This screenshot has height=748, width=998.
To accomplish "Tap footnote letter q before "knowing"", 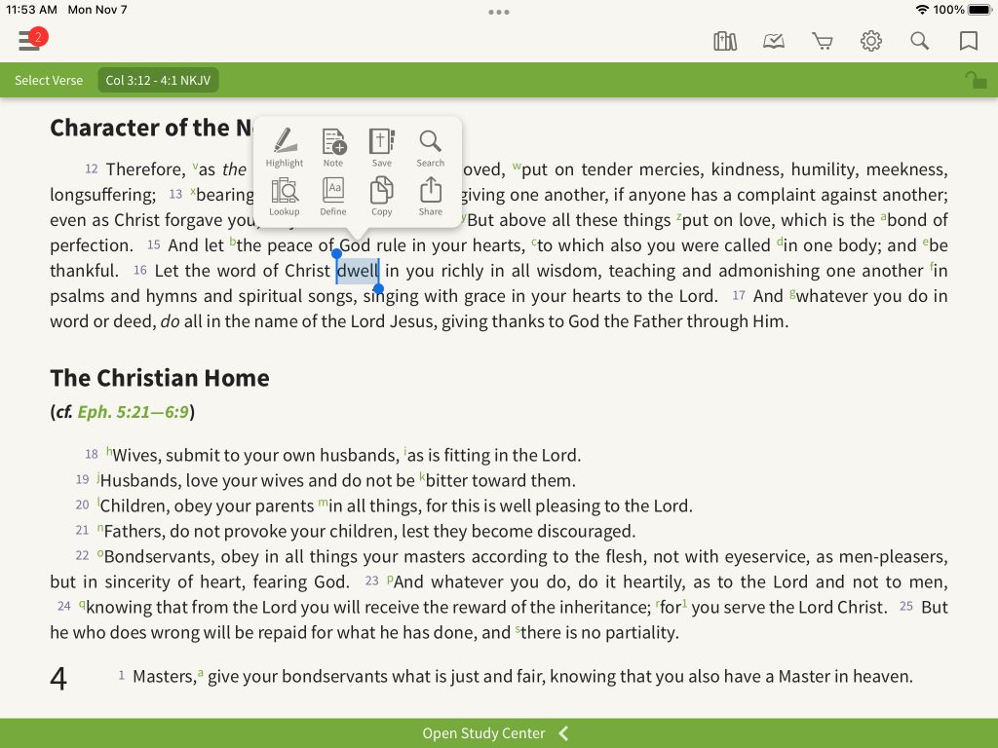I will 82,604.
